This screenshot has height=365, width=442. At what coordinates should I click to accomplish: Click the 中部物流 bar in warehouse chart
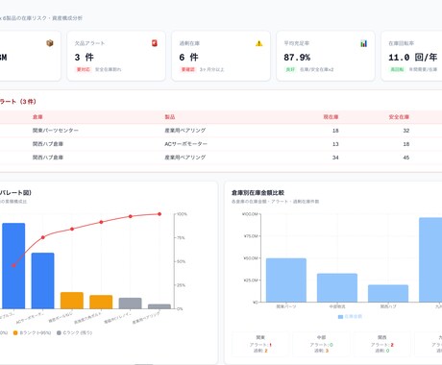coord(337,288)
